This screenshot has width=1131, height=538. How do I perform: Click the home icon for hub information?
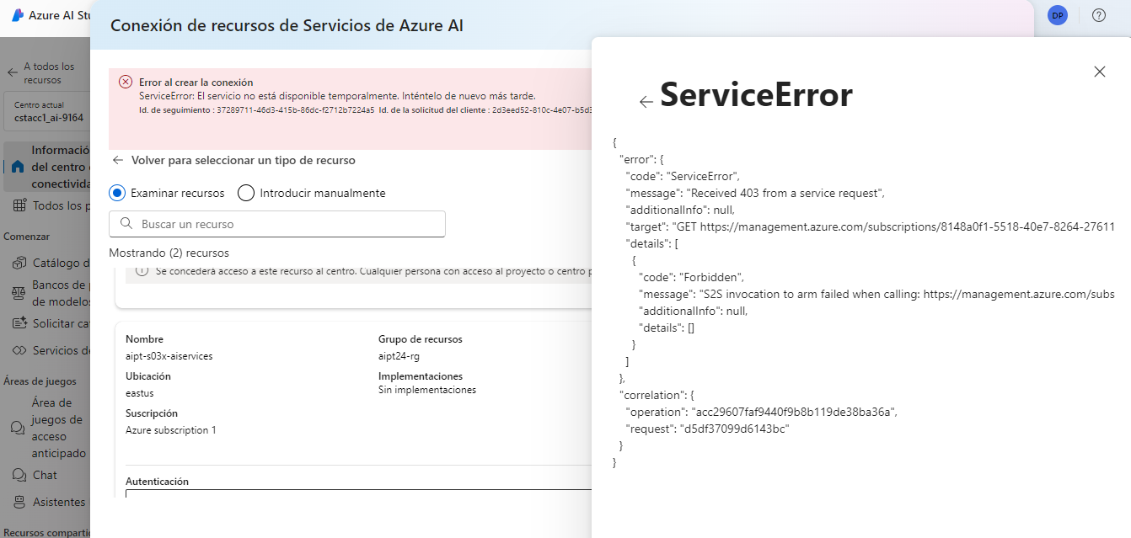pos(18,167)
